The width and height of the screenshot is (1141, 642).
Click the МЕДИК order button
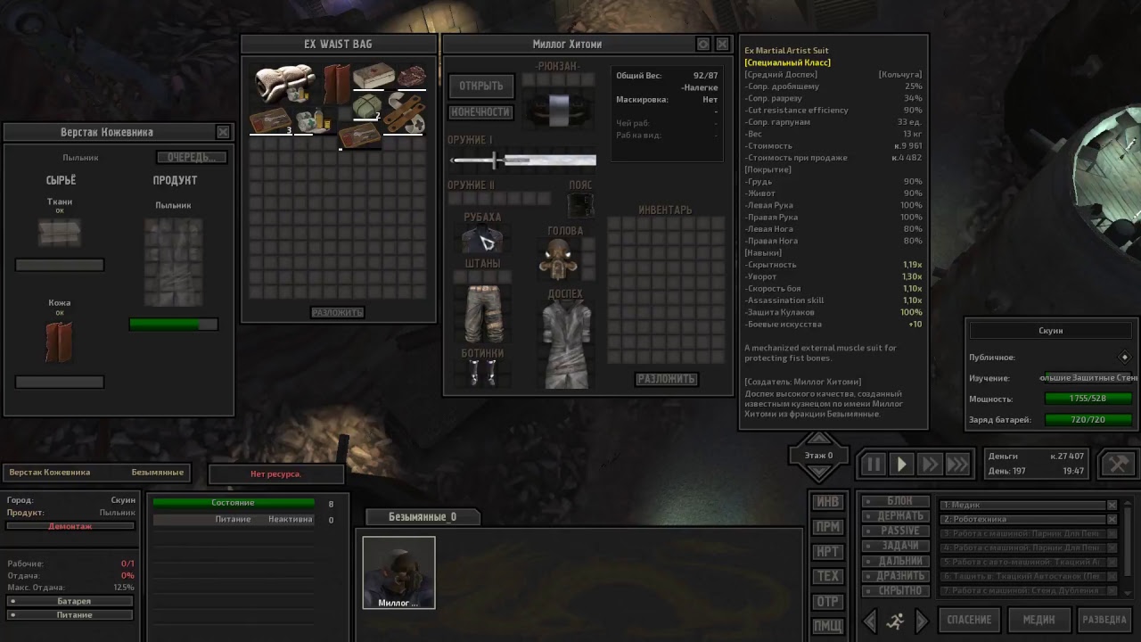(1038, 620)
